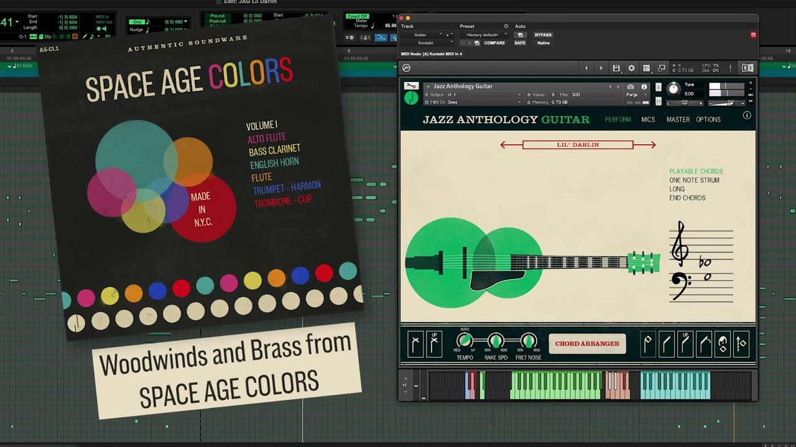Toggle the plugin BYPASS button

[543, 35]
